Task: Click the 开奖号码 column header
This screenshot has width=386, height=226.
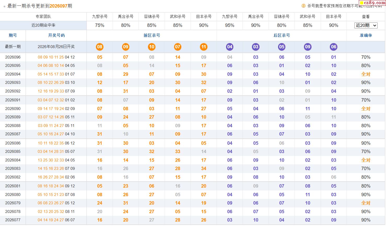Action: point(56,35)
